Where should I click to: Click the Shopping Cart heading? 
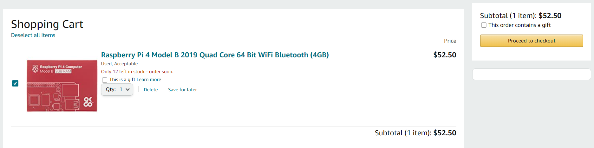click(47, 24)
